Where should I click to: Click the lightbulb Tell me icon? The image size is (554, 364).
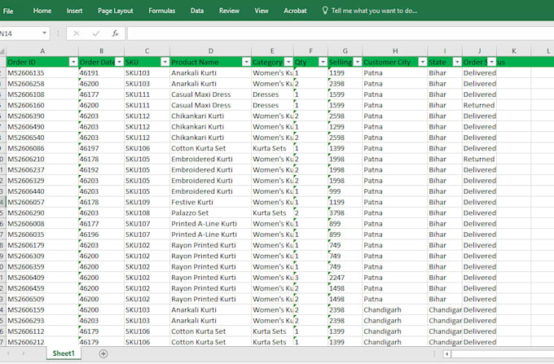pyautogui.click(x=325, y=11)
